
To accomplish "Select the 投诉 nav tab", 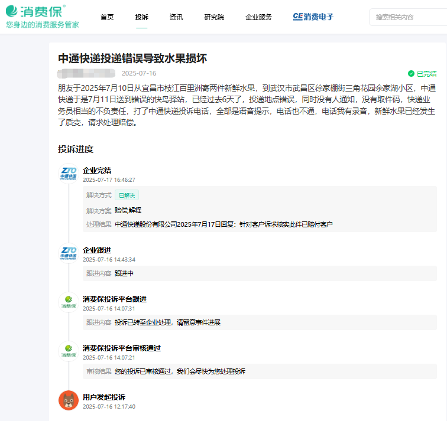I will pos(142,17).
